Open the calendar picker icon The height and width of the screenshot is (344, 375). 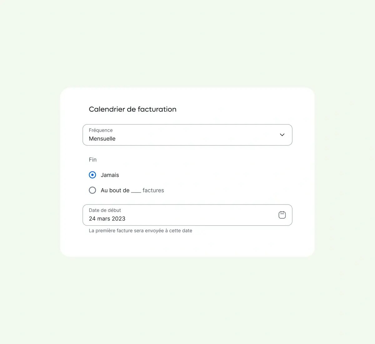coord(282,215)
